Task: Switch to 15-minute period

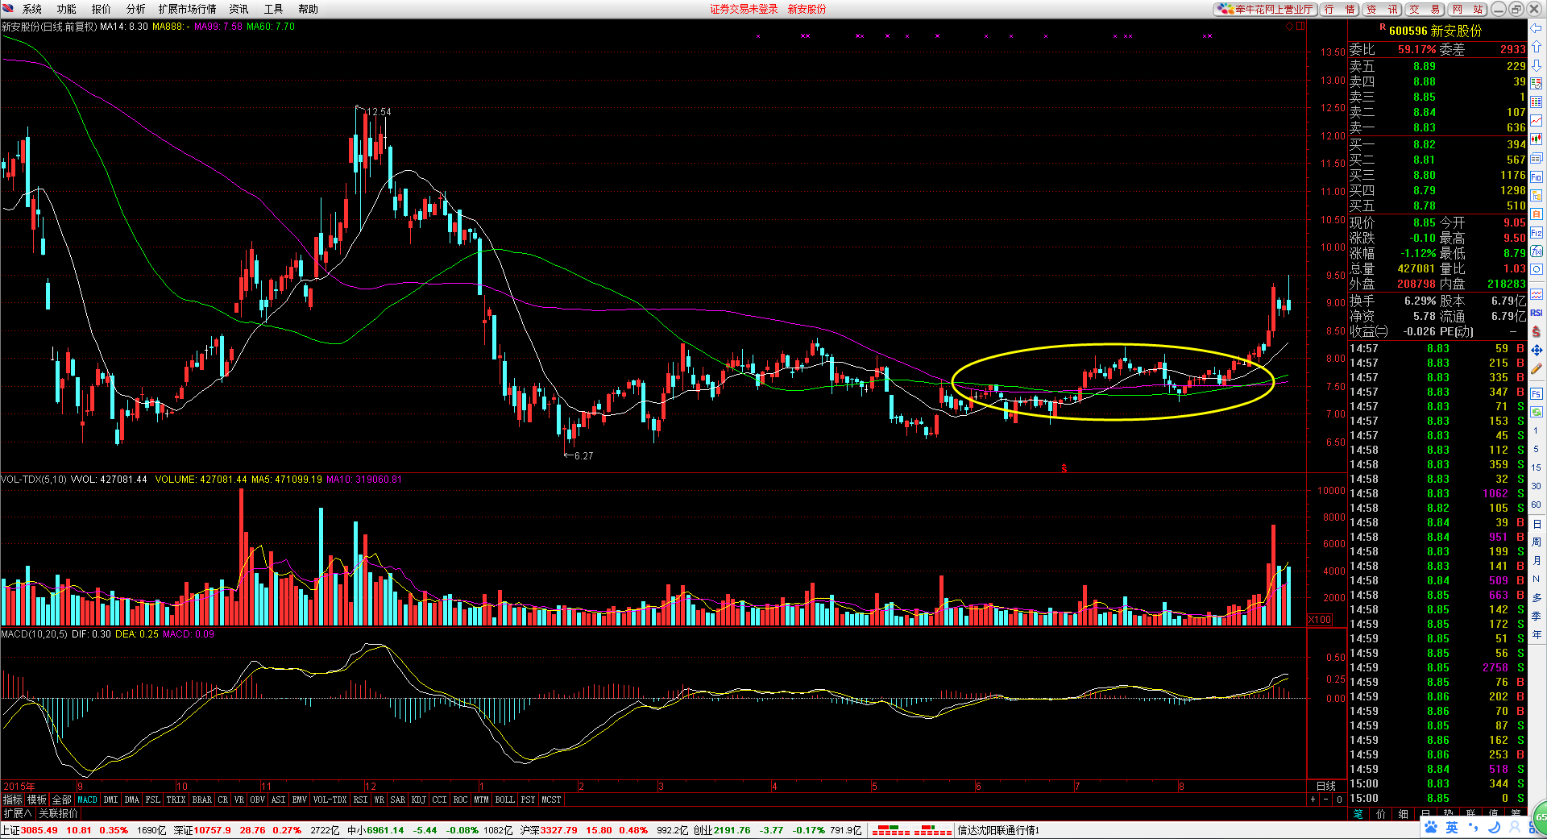Action: point(1537,467)
